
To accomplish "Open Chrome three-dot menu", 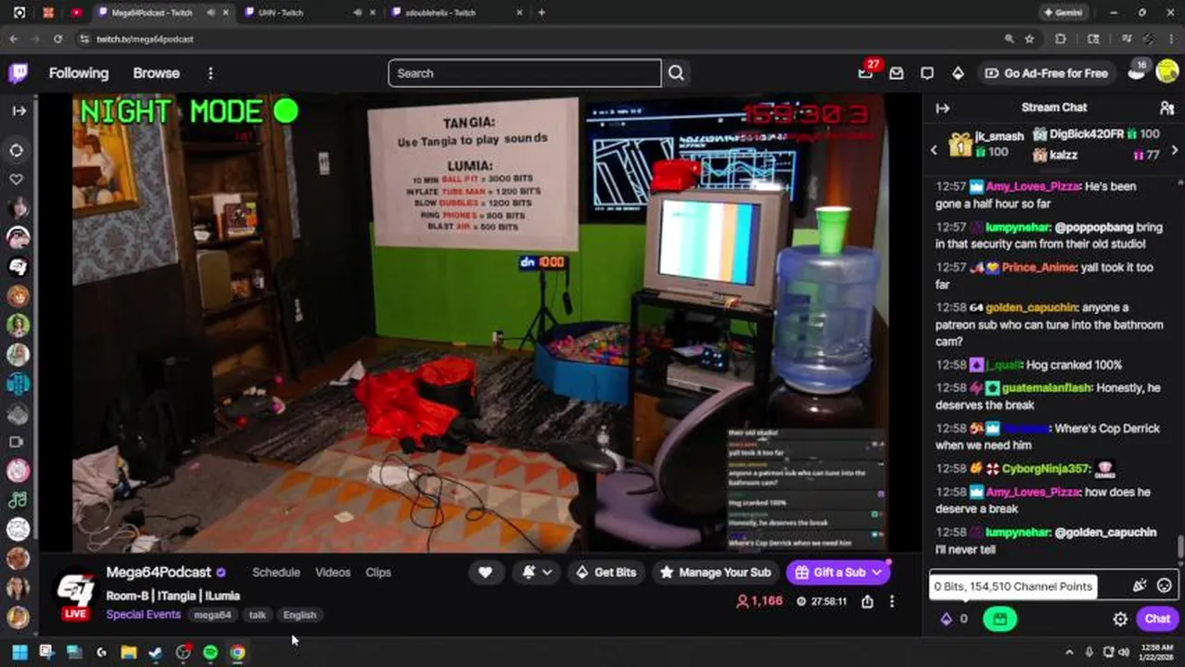I will tap(1172, 39).
